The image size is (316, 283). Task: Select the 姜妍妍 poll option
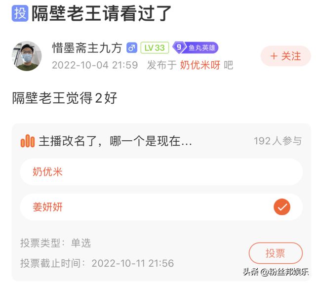(161, 207)
